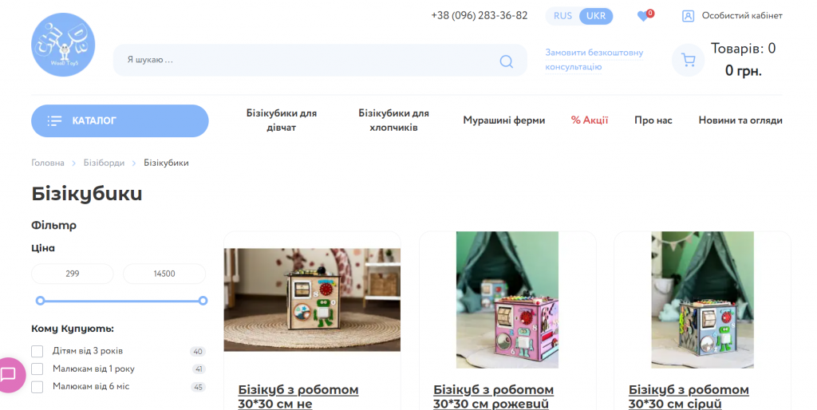Open the shopping cart icon
The width and height of the screenshot is (817, 410).
click(689, 61)
